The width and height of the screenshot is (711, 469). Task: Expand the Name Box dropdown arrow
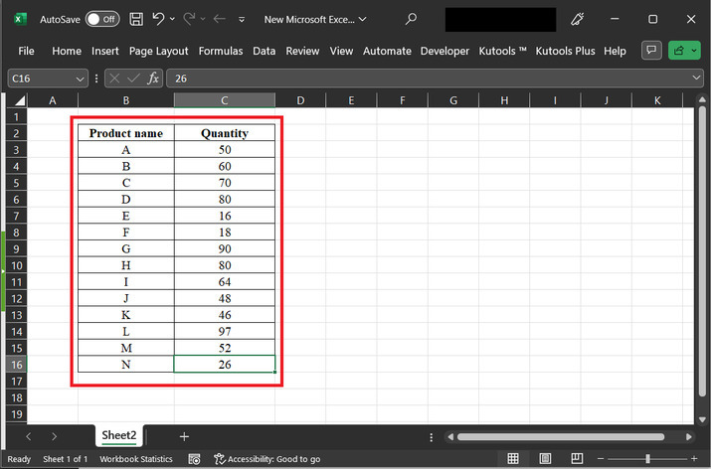[81, 78]
